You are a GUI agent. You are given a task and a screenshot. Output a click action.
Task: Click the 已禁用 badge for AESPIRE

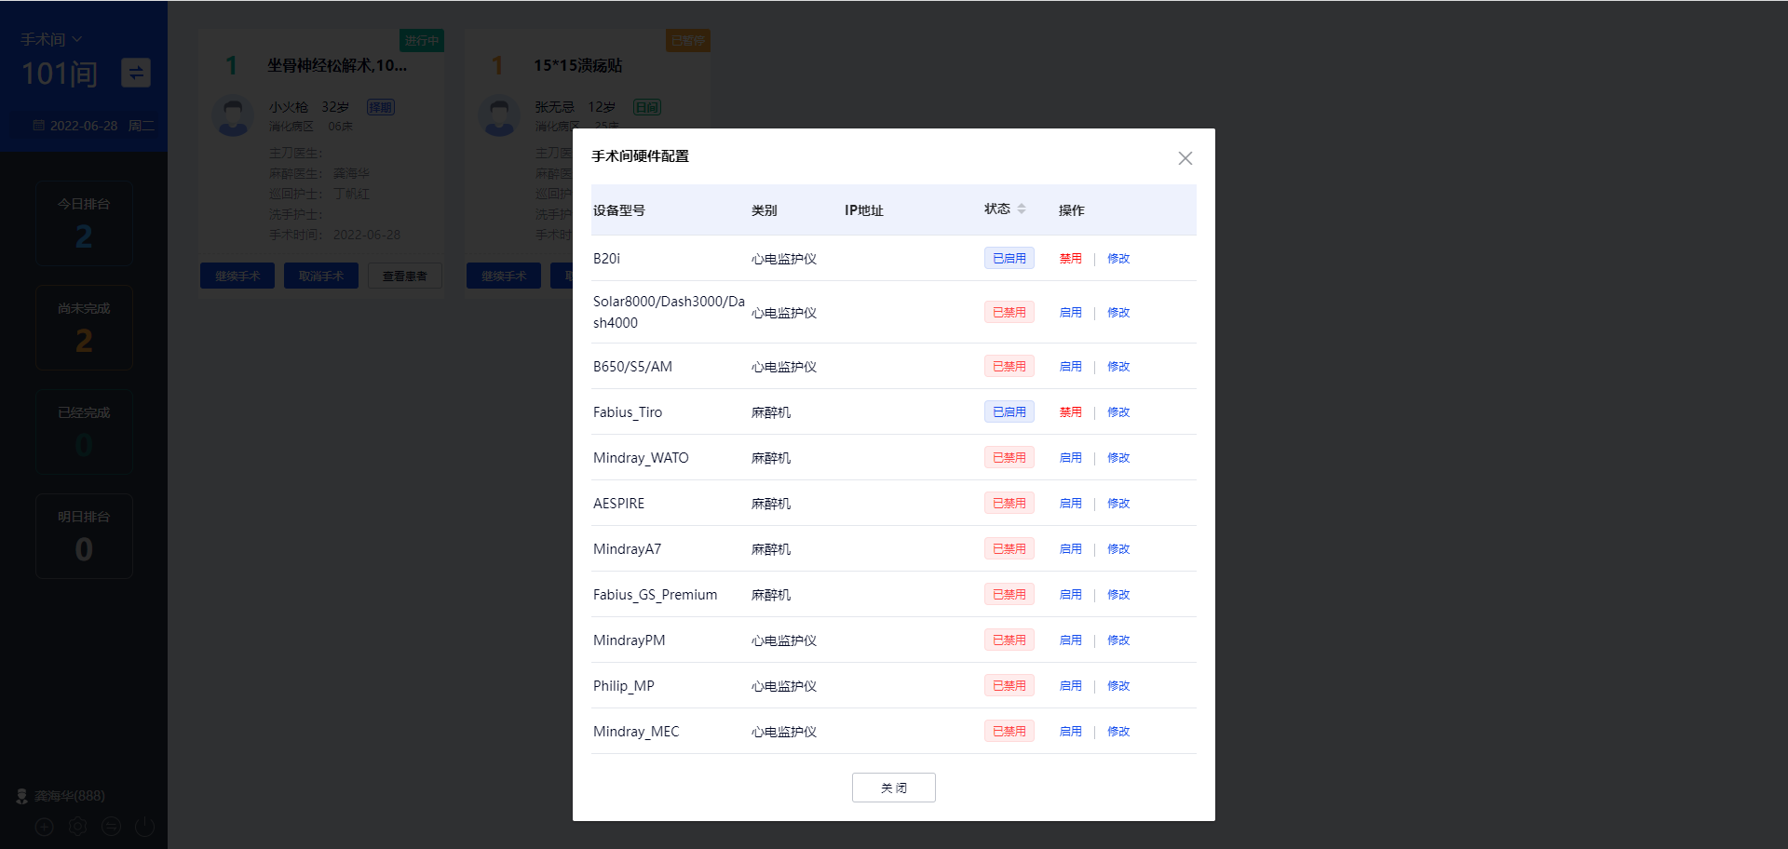pyautogui.click(x=1009, y=504)
